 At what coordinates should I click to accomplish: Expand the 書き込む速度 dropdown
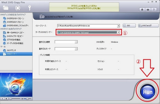pos(76,42)
